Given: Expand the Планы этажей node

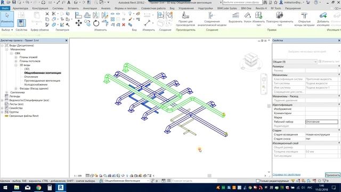Looking at the screenshot, I should [x=16, y=57].
